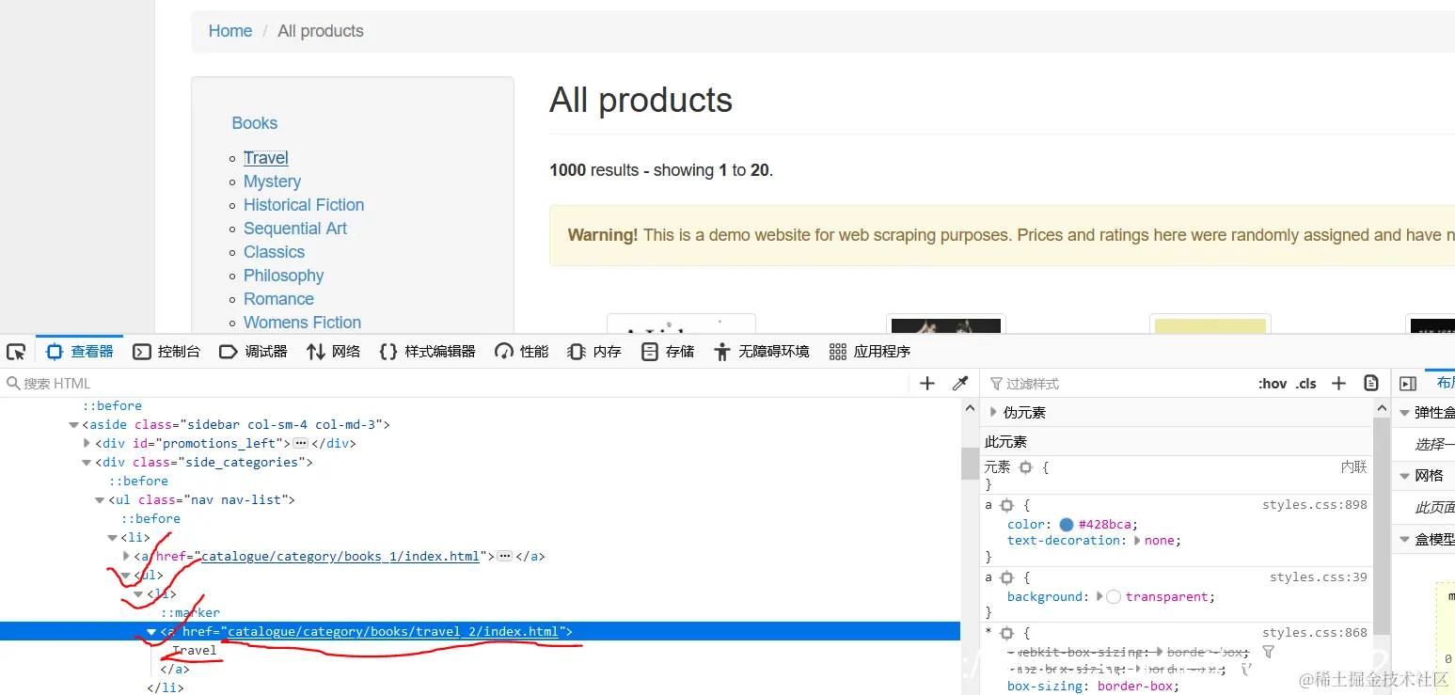Expand the books_1/index.html anchor node

click(126, 557)
